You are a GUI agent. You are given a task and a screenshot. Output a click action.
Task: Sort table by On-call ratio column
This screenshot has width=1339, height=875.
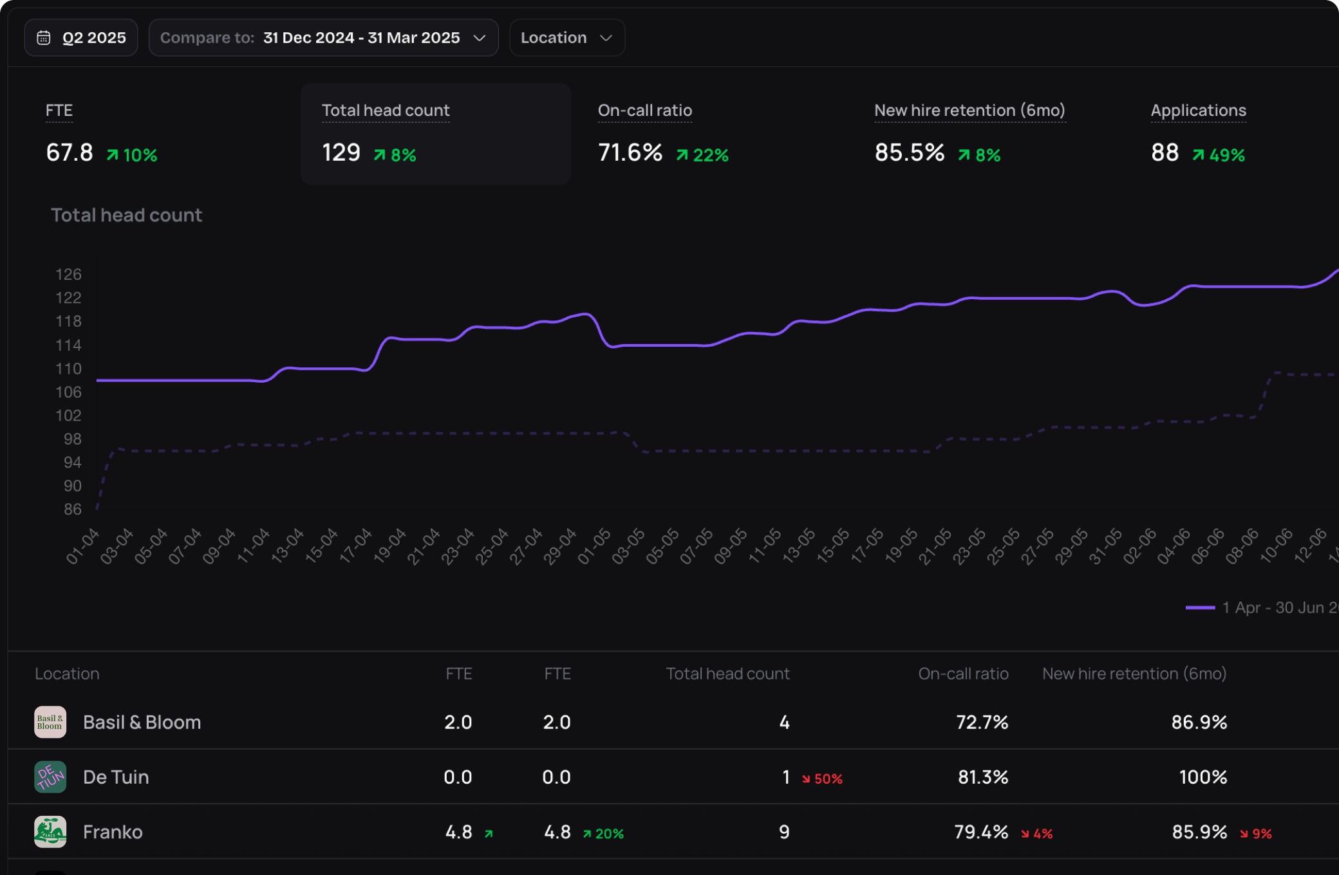[x=963, y=674]
